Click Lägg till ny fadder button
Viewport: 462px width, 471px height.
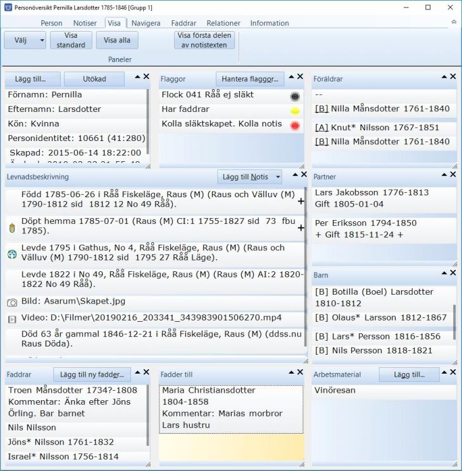(92, 374)
